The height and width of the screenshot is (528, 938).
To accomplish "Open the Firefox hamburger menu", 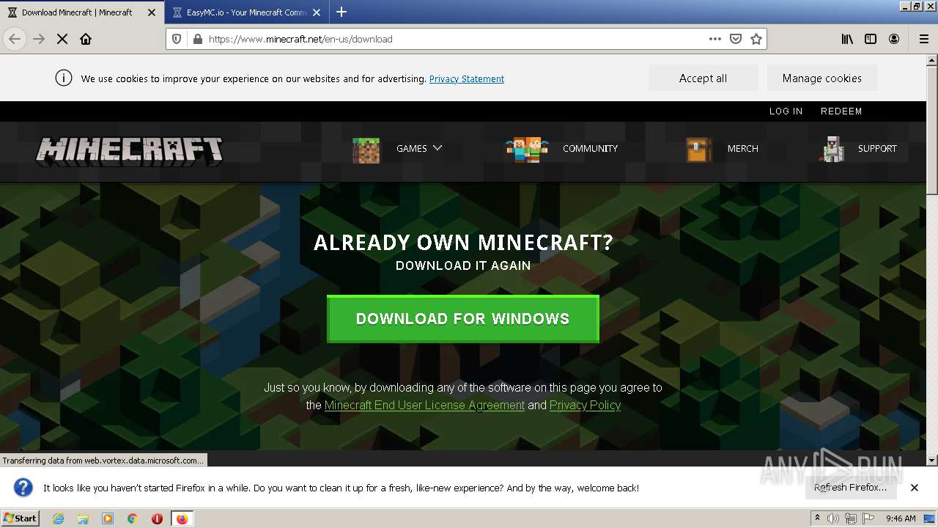I will 924,39.
